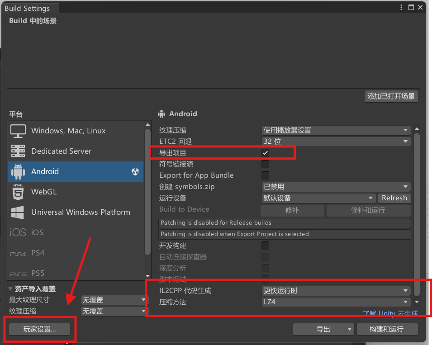
Task: Open the 了解 Unity 云生成 link
Action: tap(390, 313)
